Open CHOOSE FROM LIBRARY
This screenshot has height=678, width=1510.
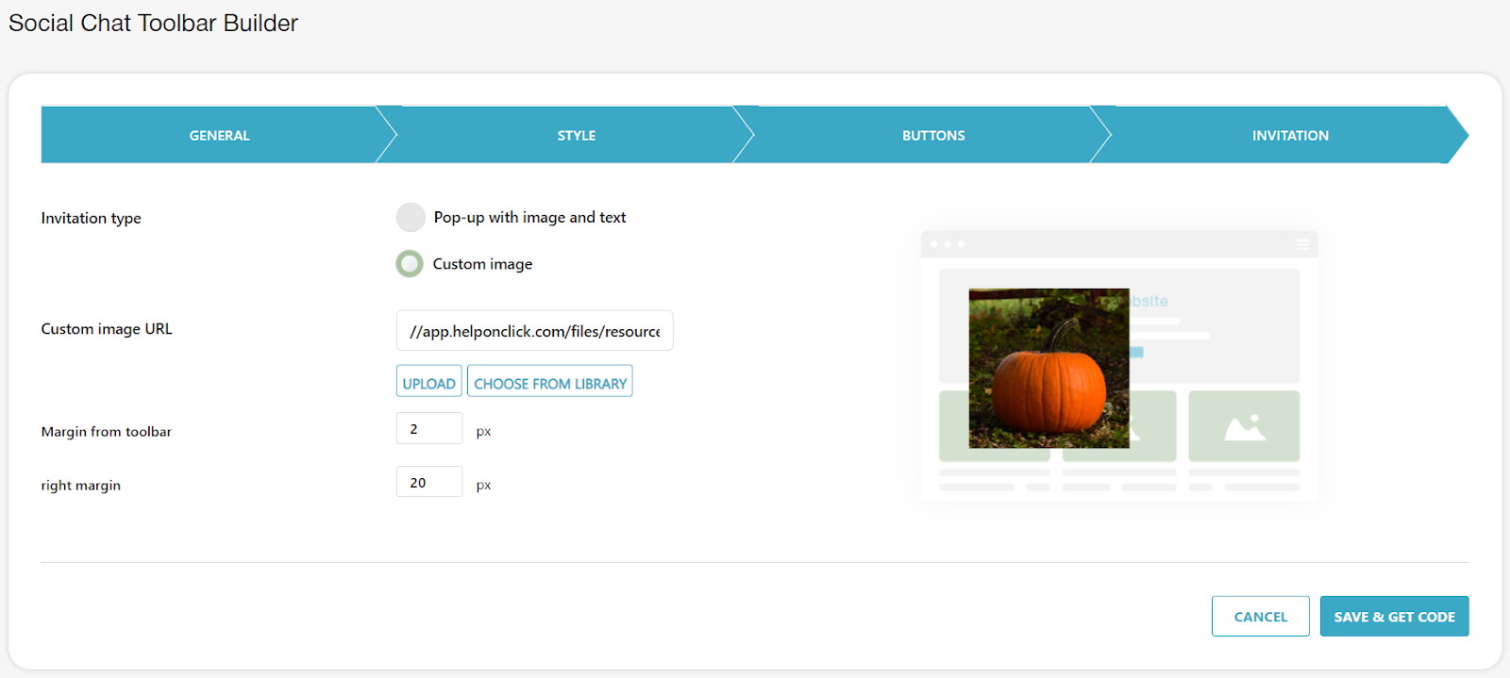tap(549, 383)
